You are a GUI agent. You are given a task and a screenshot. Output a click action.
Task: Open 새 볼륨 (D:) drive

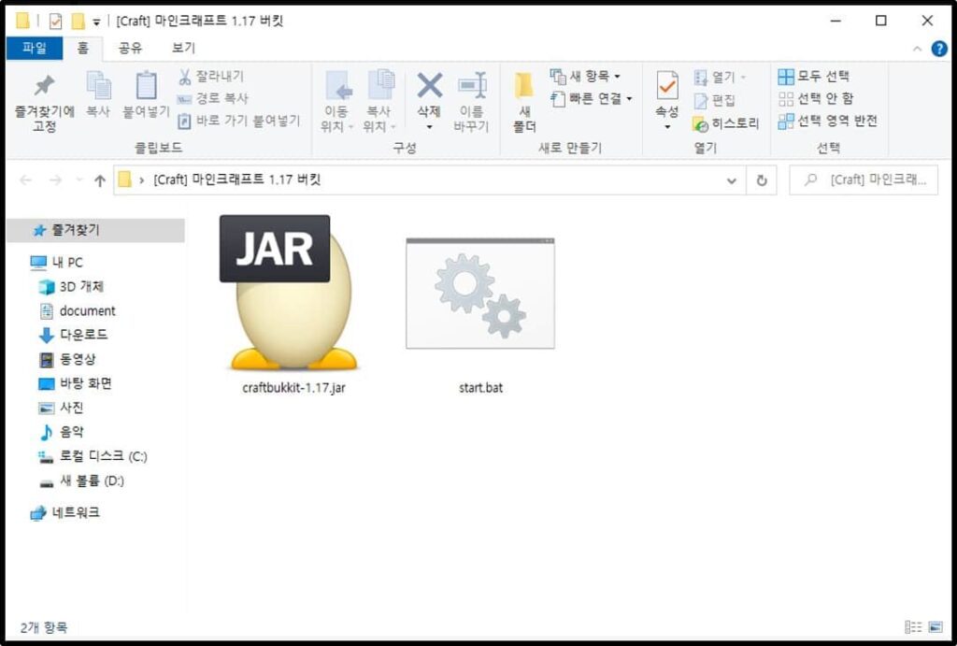[82, 481]
